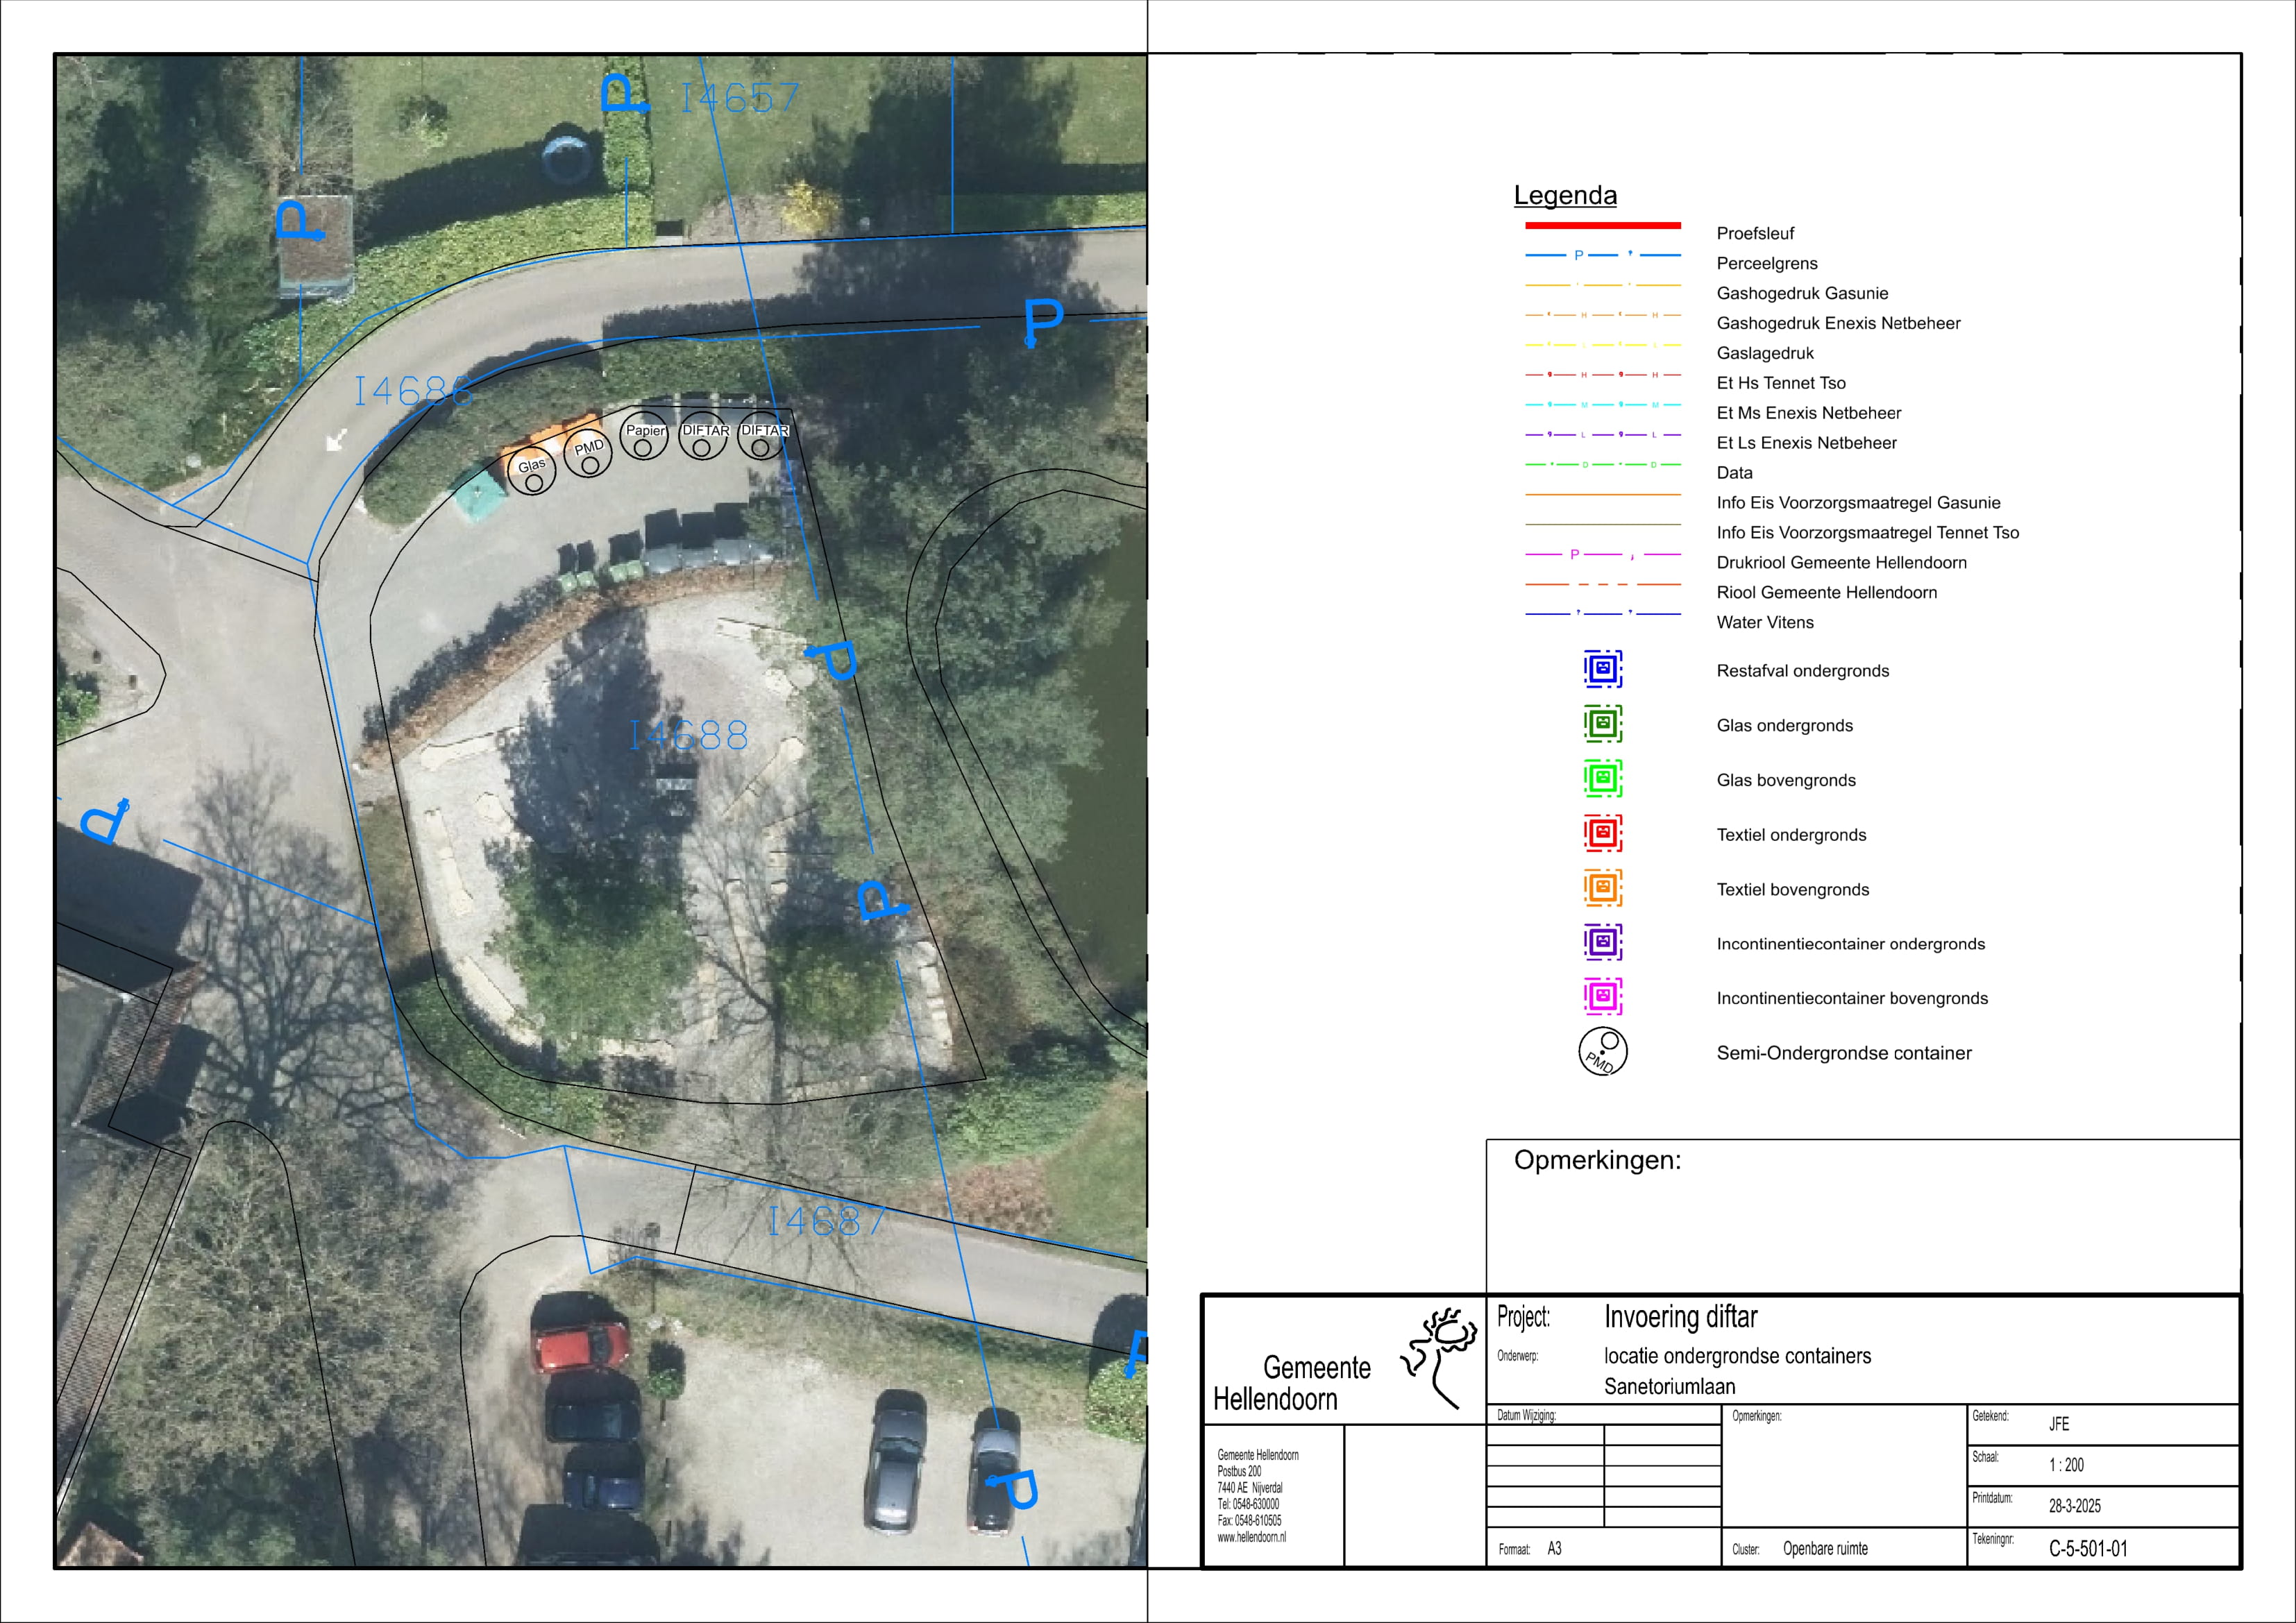Click the purple Incontinentiecontainer ondergronds icon

click(x=1602, y=942)
